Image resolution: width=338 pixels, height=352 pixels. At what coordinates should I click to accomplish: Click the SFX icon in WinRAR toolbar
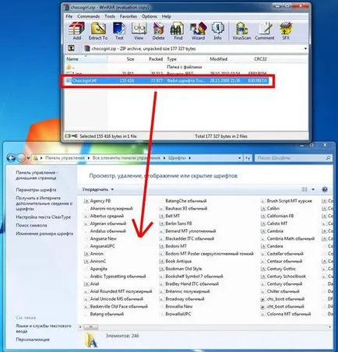286,30
